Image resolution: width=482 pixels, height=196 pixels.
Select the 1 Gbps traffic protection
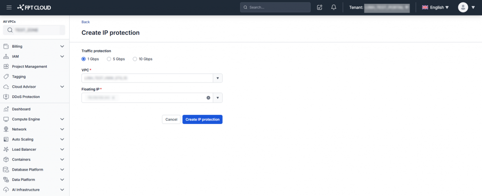point(84,59)
